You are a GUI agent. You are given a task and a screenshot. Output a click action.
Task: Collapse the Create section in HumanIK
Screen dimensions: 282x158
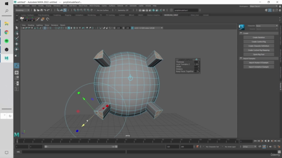click(x=241, y=33)
